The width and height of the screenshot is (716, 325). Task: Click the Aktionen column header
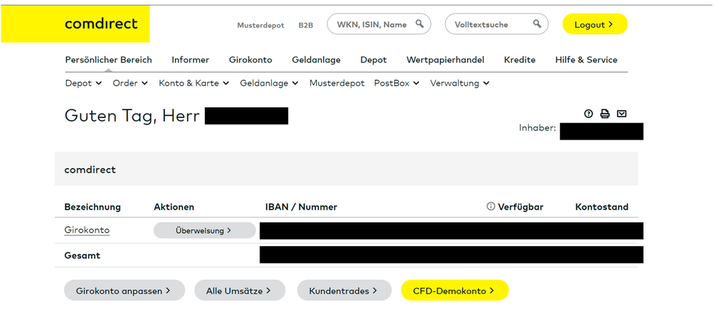174,207
